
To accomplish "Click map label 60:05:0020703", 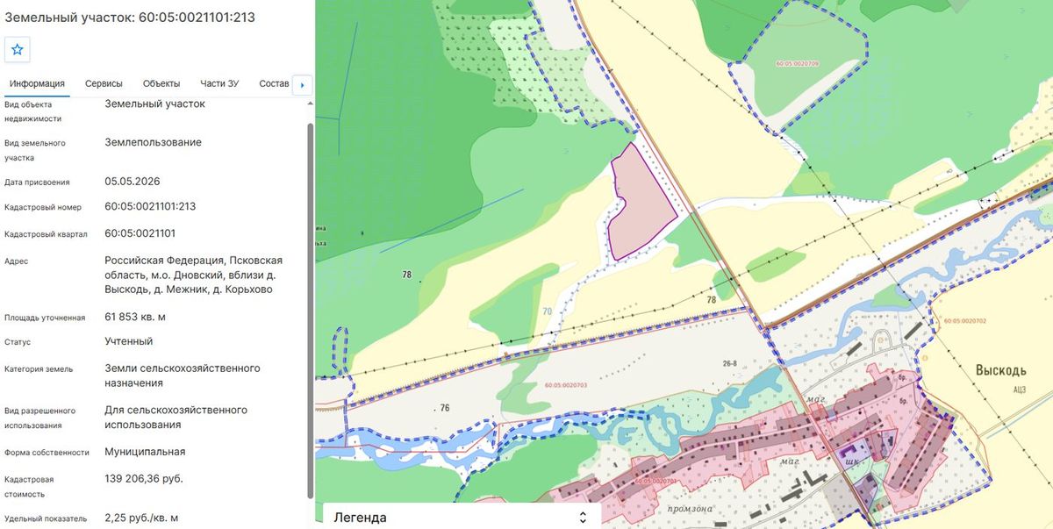I will (x=565, y=385).
